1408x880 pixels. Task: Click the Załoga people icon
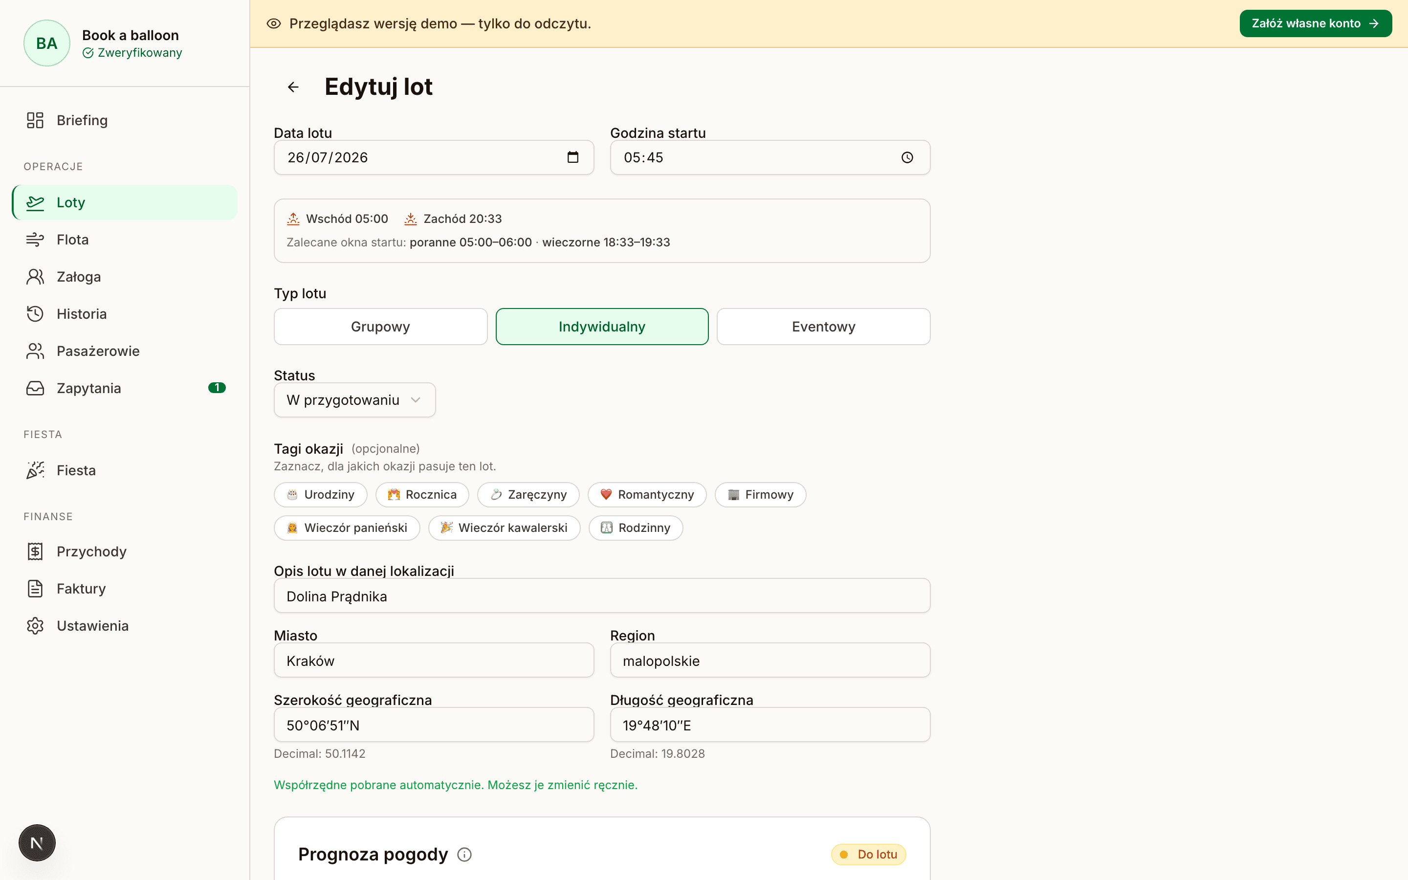click(35, 277)
